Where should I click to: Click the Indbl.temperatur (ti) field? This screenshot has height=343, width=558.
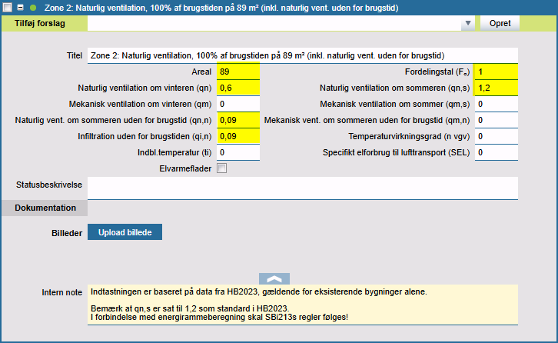[238, 152]
